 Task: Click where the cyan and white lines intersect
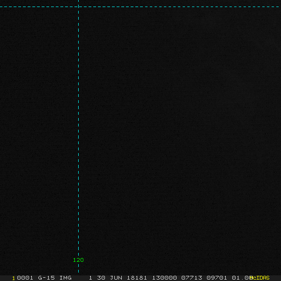78,7
